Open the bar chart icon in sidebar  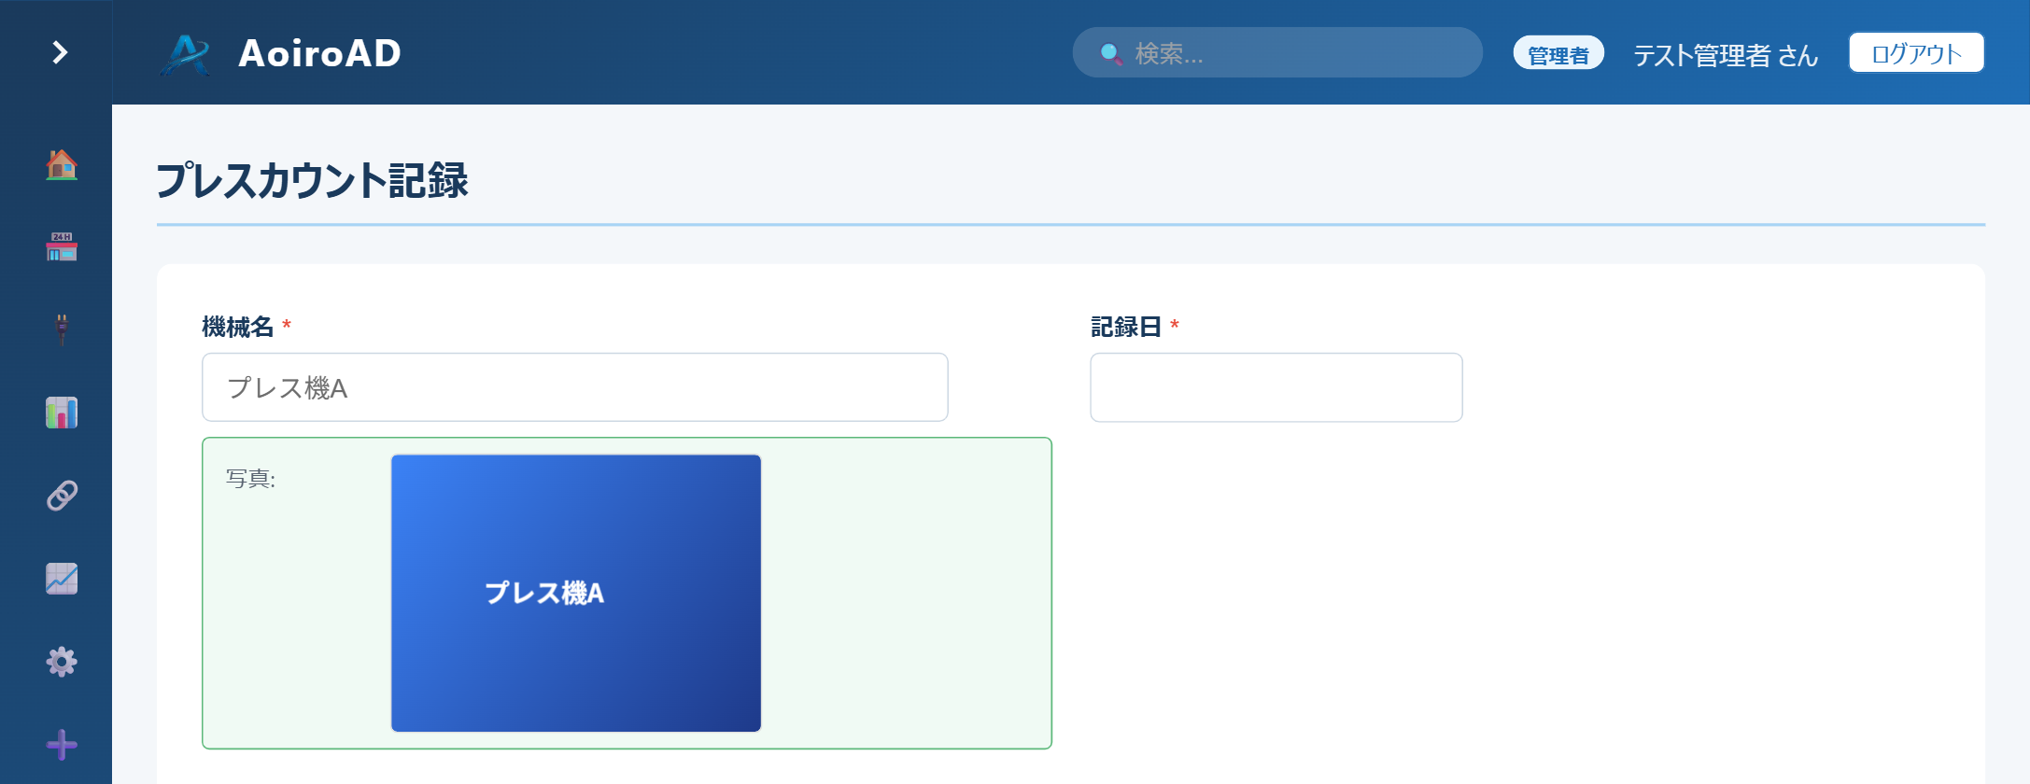click(62, 413)
